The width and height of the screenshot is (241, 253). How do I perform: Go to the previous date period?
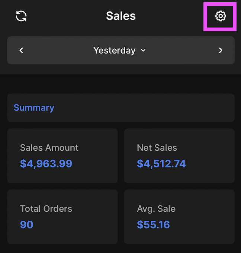21,50
